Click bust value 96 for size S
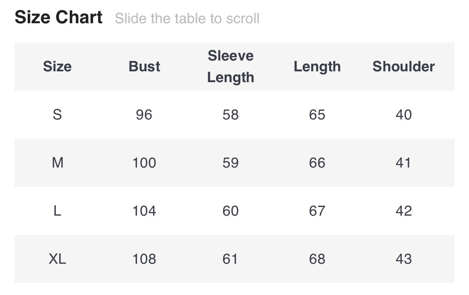 (x=144, y=115)
